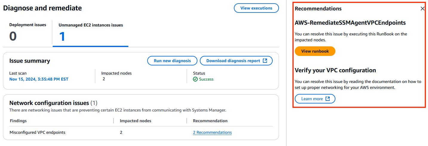
Task: Close the Recommendations panel with the X icon
Action: [422, 9]
